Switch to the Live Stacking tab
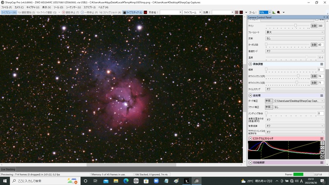 8,169
